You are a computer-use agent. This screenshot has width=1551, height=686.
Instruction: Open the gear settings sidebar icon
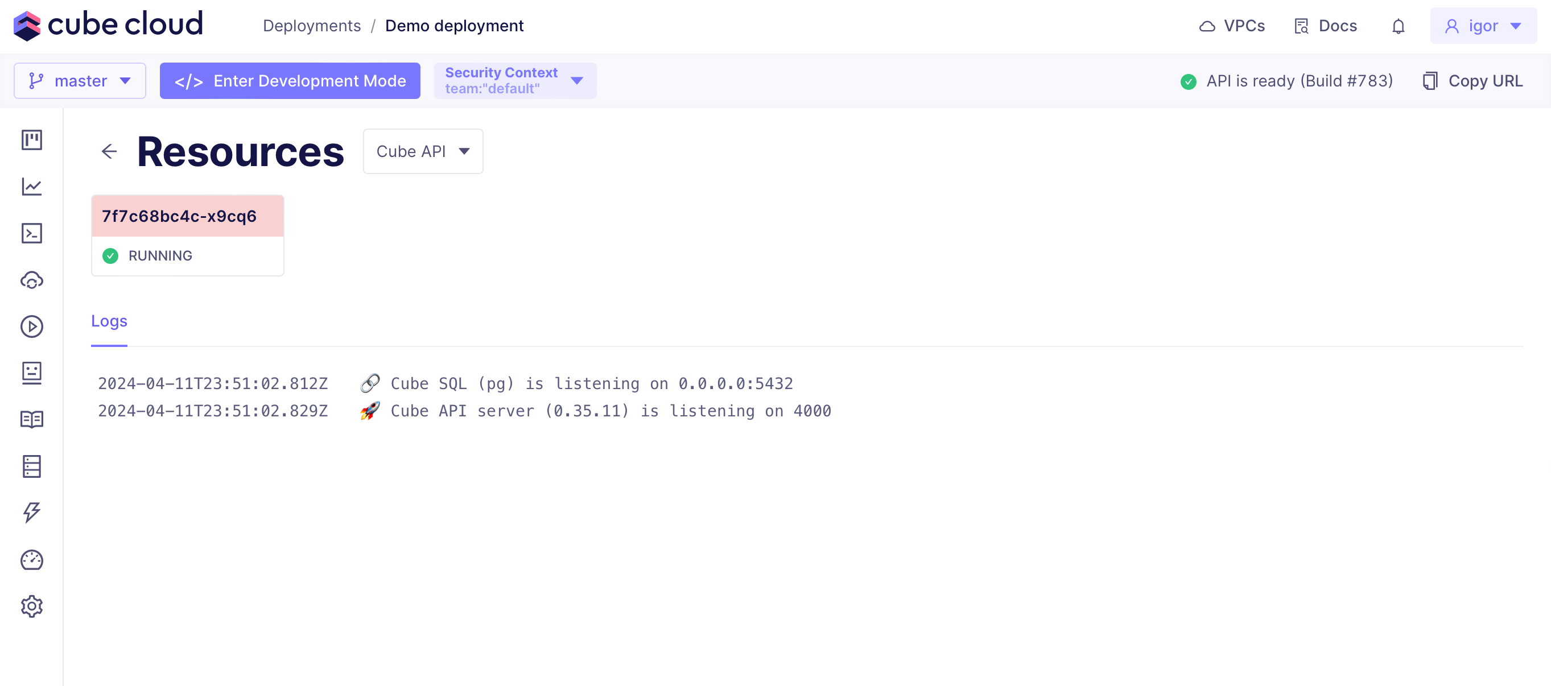(x=31, y=606)
